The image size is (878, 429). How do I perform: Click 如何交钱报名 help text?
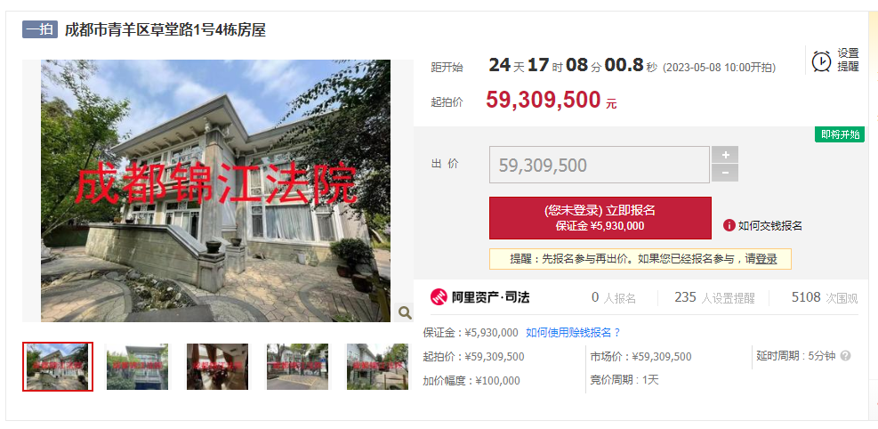(x=770, y=226)
